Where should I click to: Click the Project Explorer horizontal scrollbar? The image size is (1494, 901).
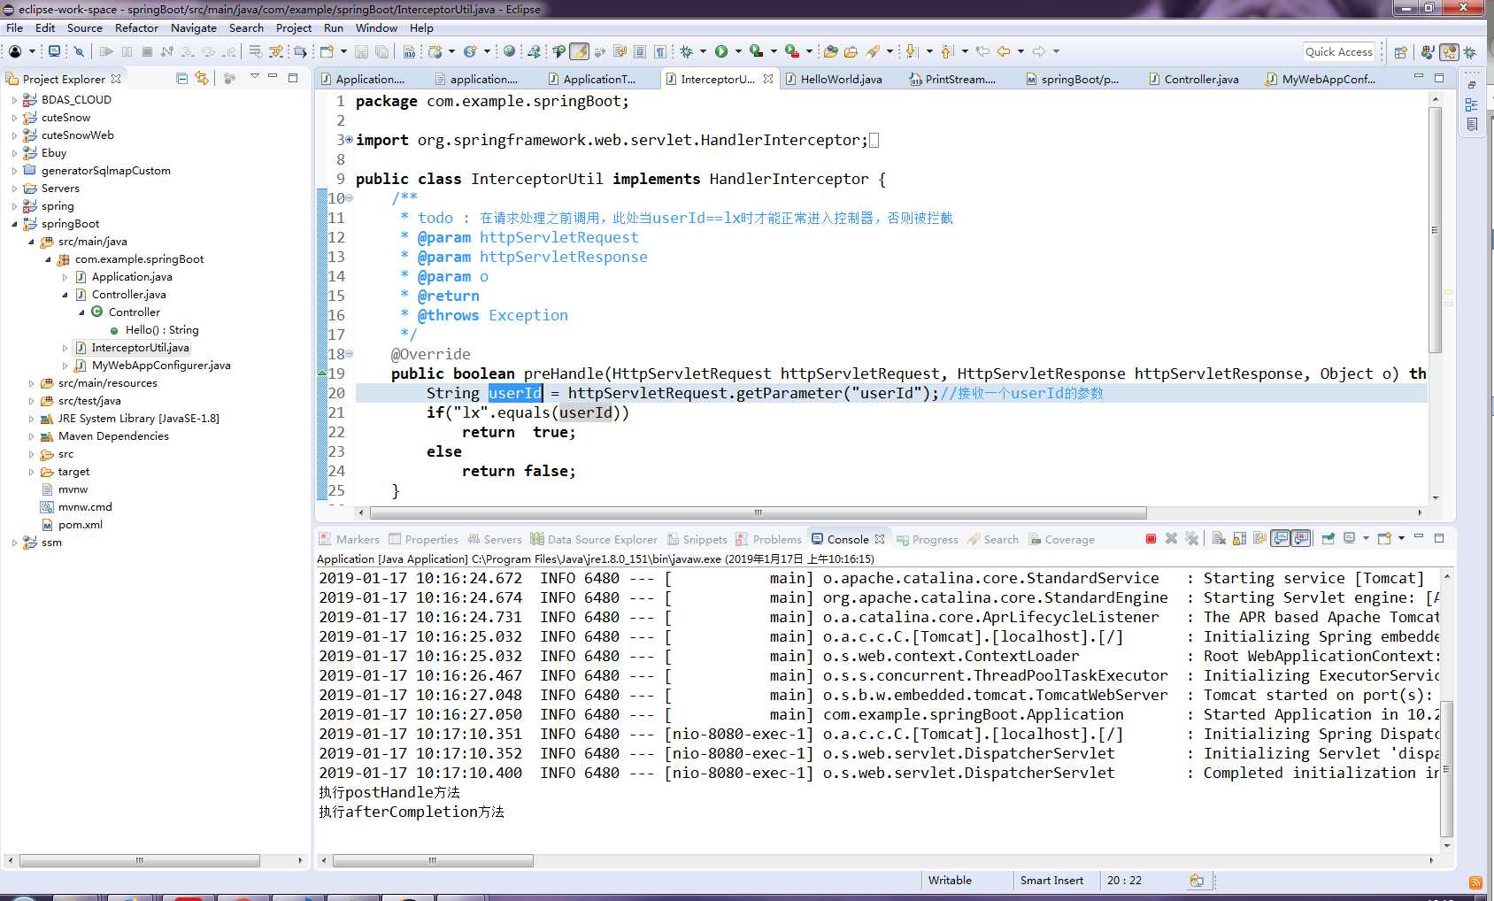click(140, 860)
